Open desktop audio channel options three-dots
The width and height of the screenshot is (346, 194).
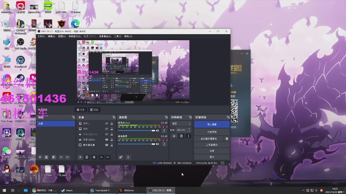(164, 144)
